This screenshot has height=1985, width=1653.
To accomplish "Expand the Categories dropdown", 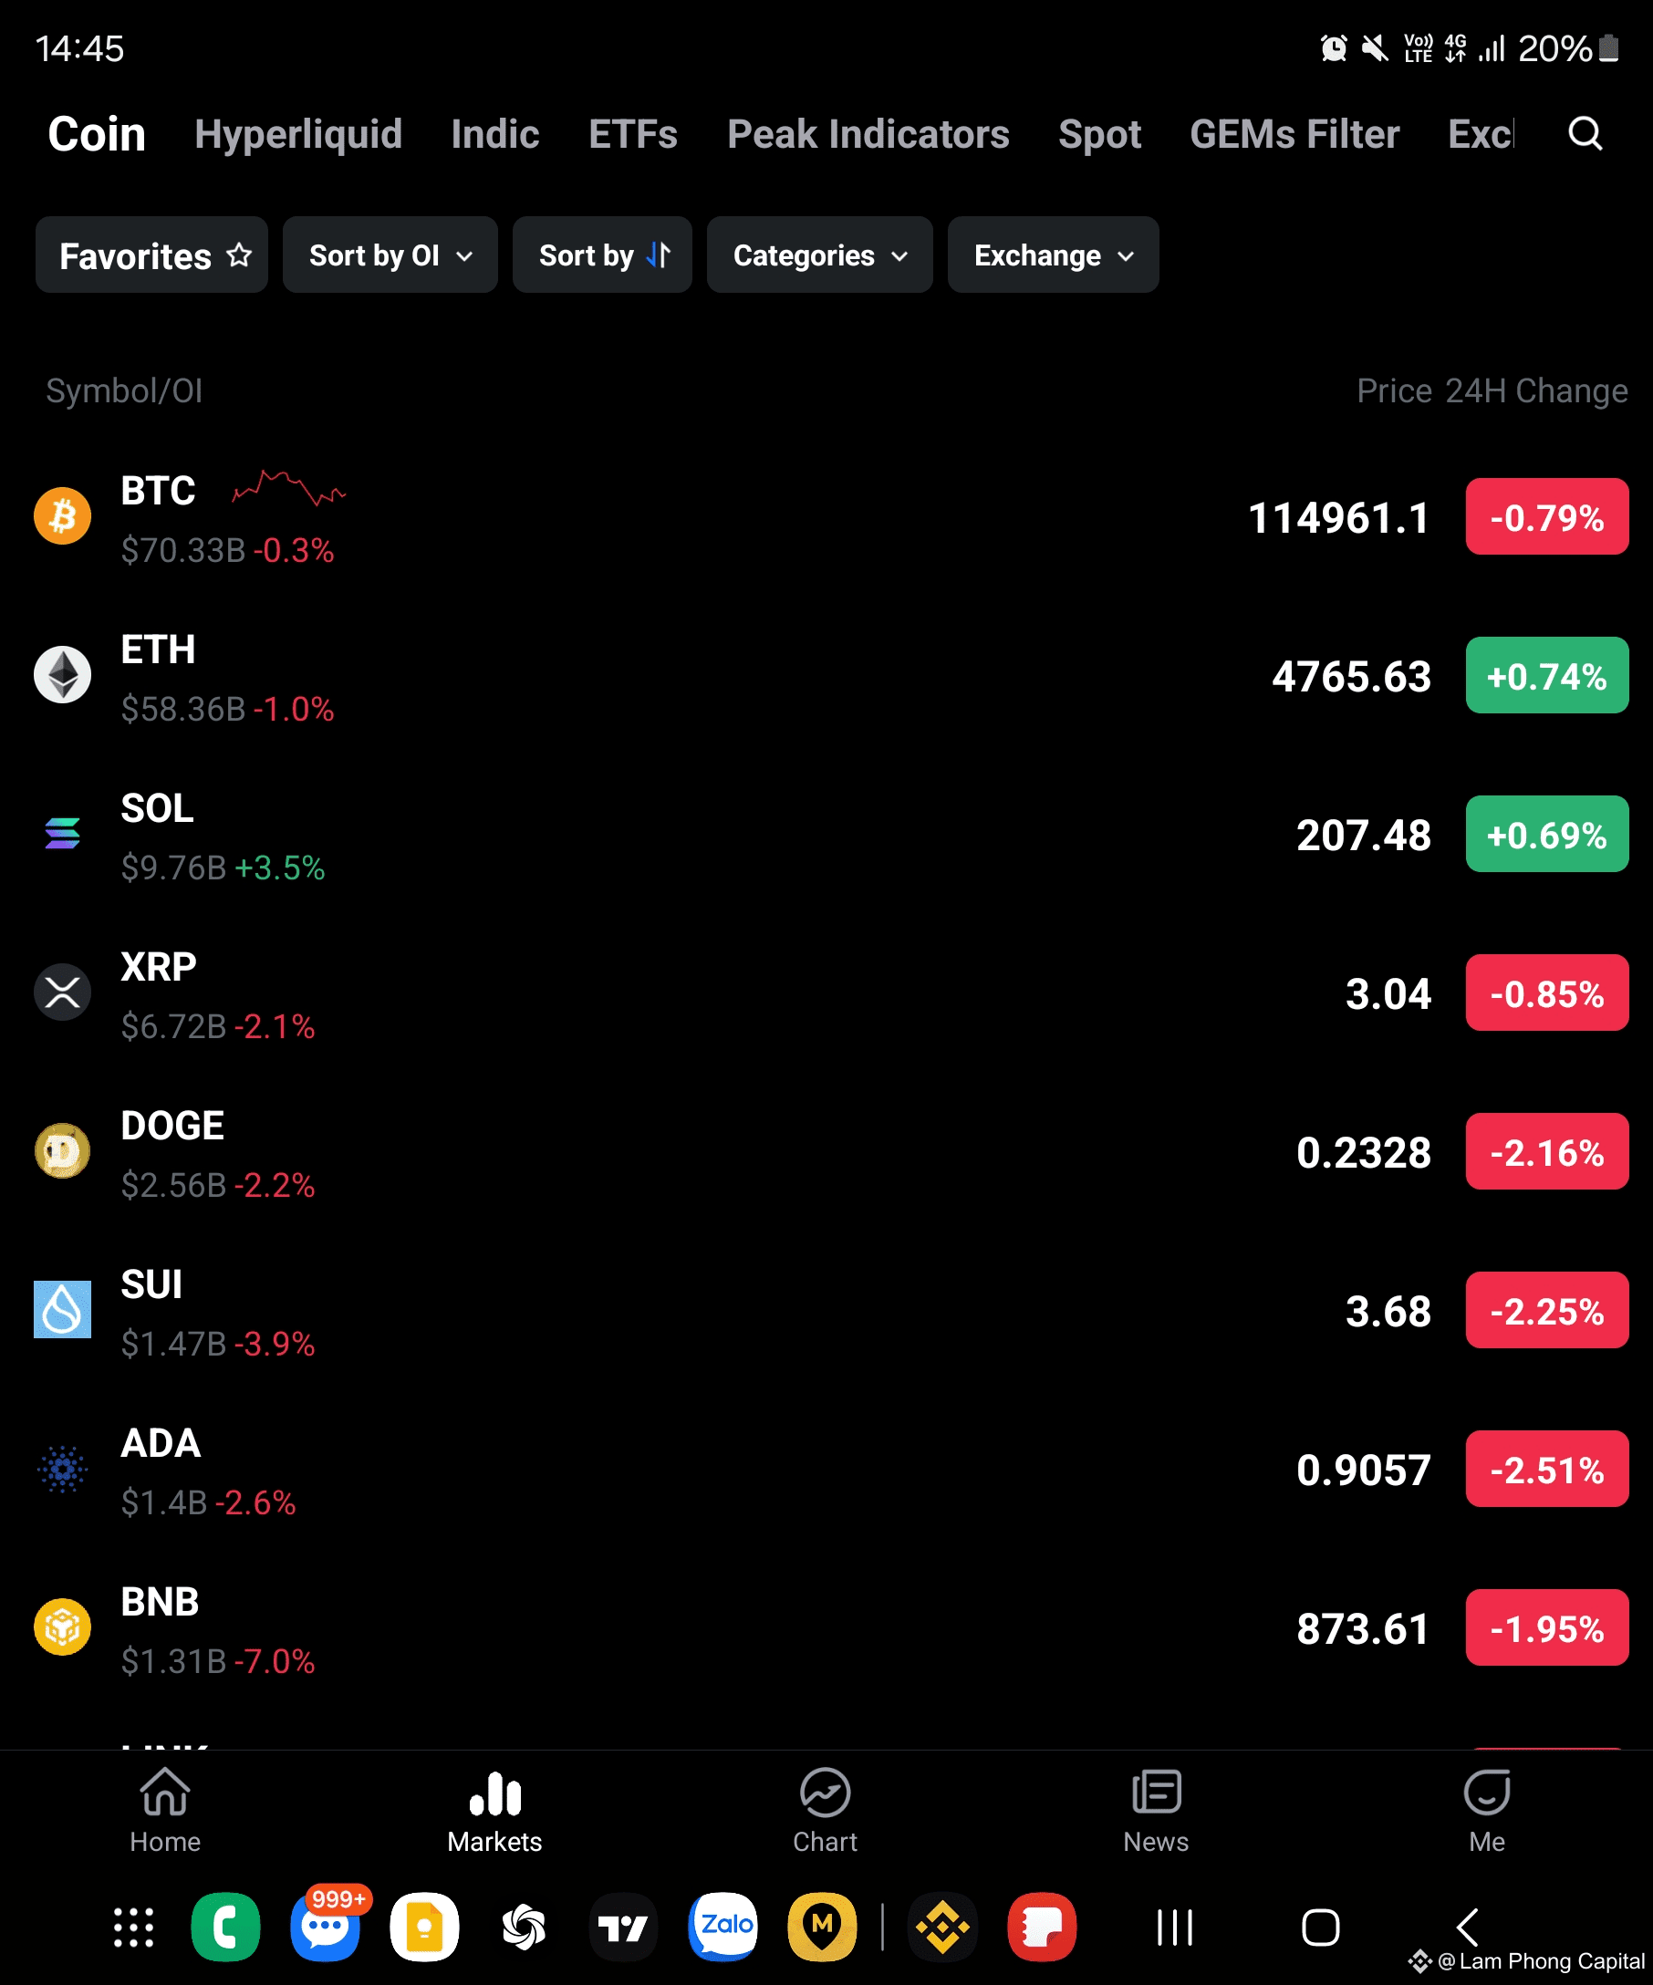I will (819, 255).
